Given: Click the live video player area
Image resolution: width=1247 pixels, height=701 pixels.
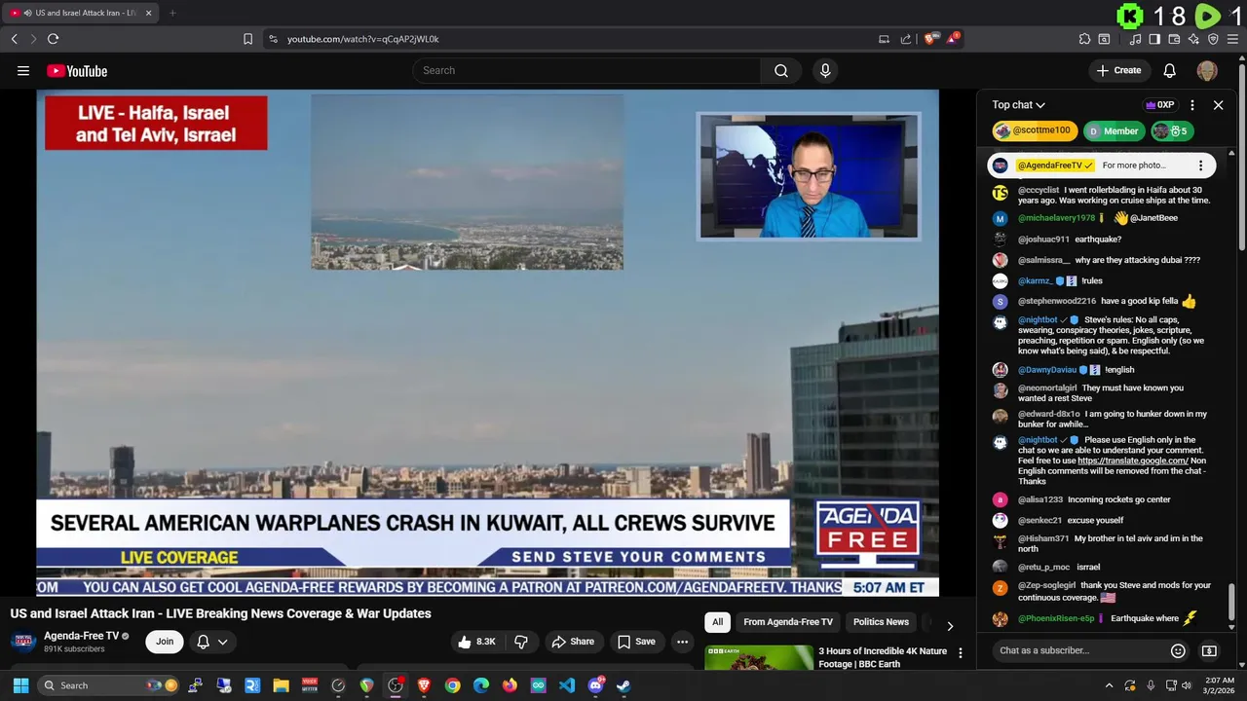Looking at the screenshot, I should tap(487, 343).
